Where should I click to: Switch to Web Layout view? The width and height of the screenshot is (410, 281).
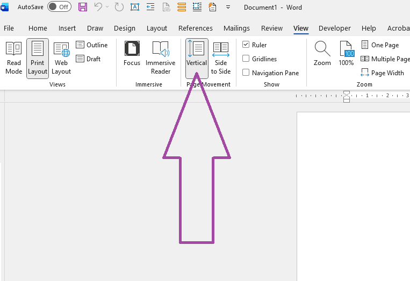pos(61,58)
